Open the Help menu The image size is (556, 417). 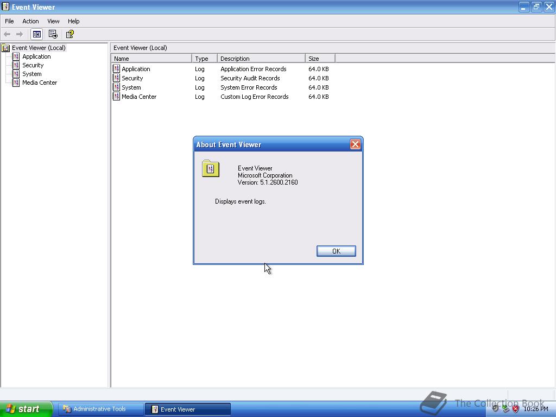[x=73, y=21]
